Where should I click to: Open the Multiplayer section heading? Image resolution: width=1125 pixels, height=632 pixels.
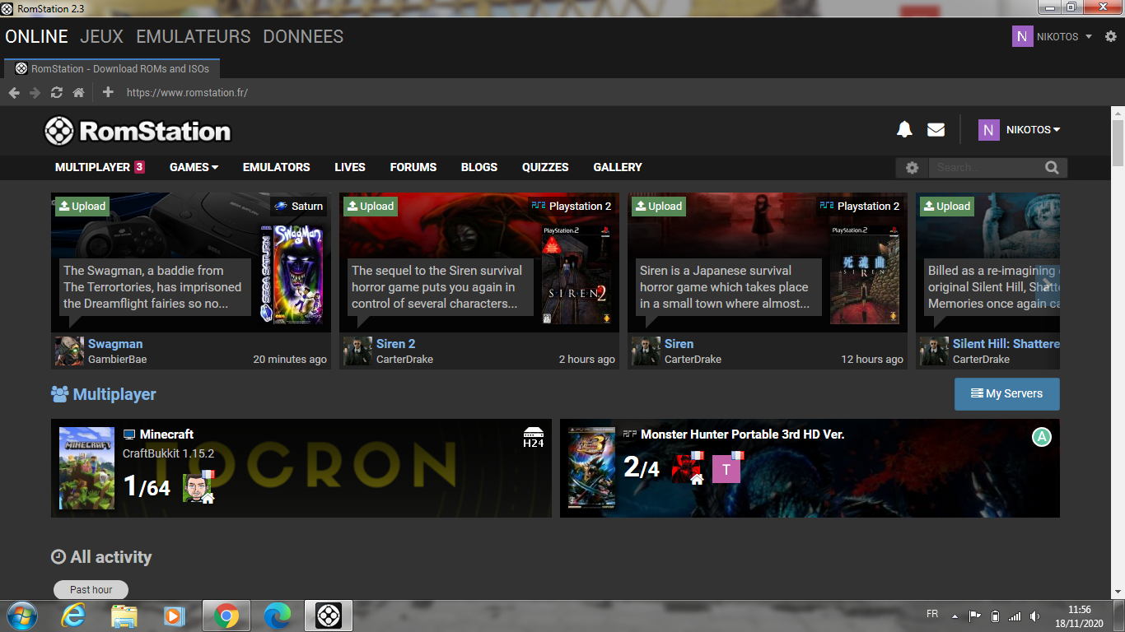click(x=104, y=394)
